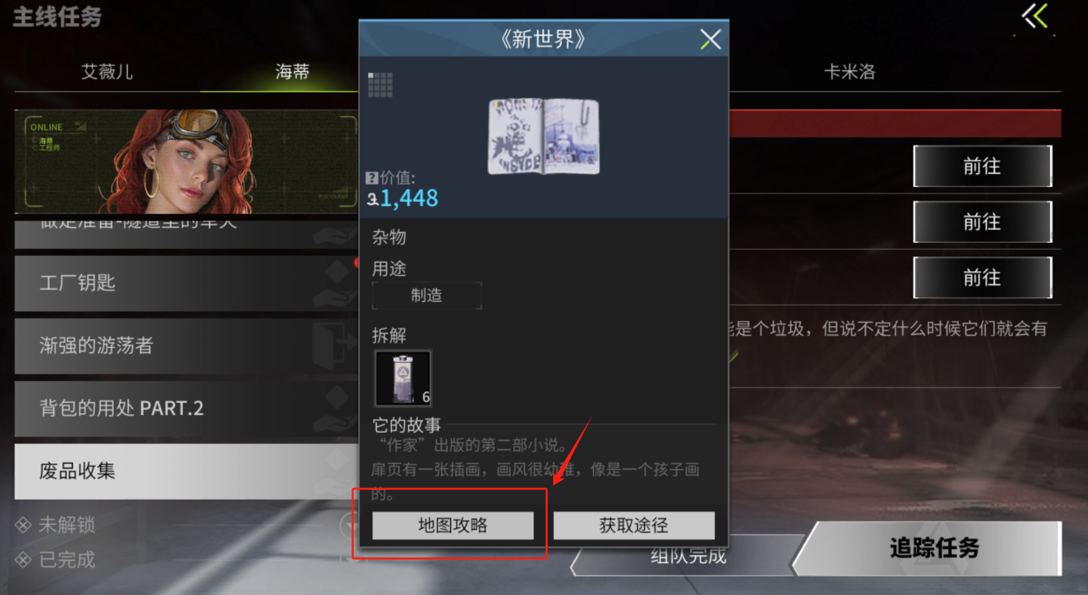1088x595 pixels.
Task: Expand the 未解锁 quest section
Action: (56, 525)
